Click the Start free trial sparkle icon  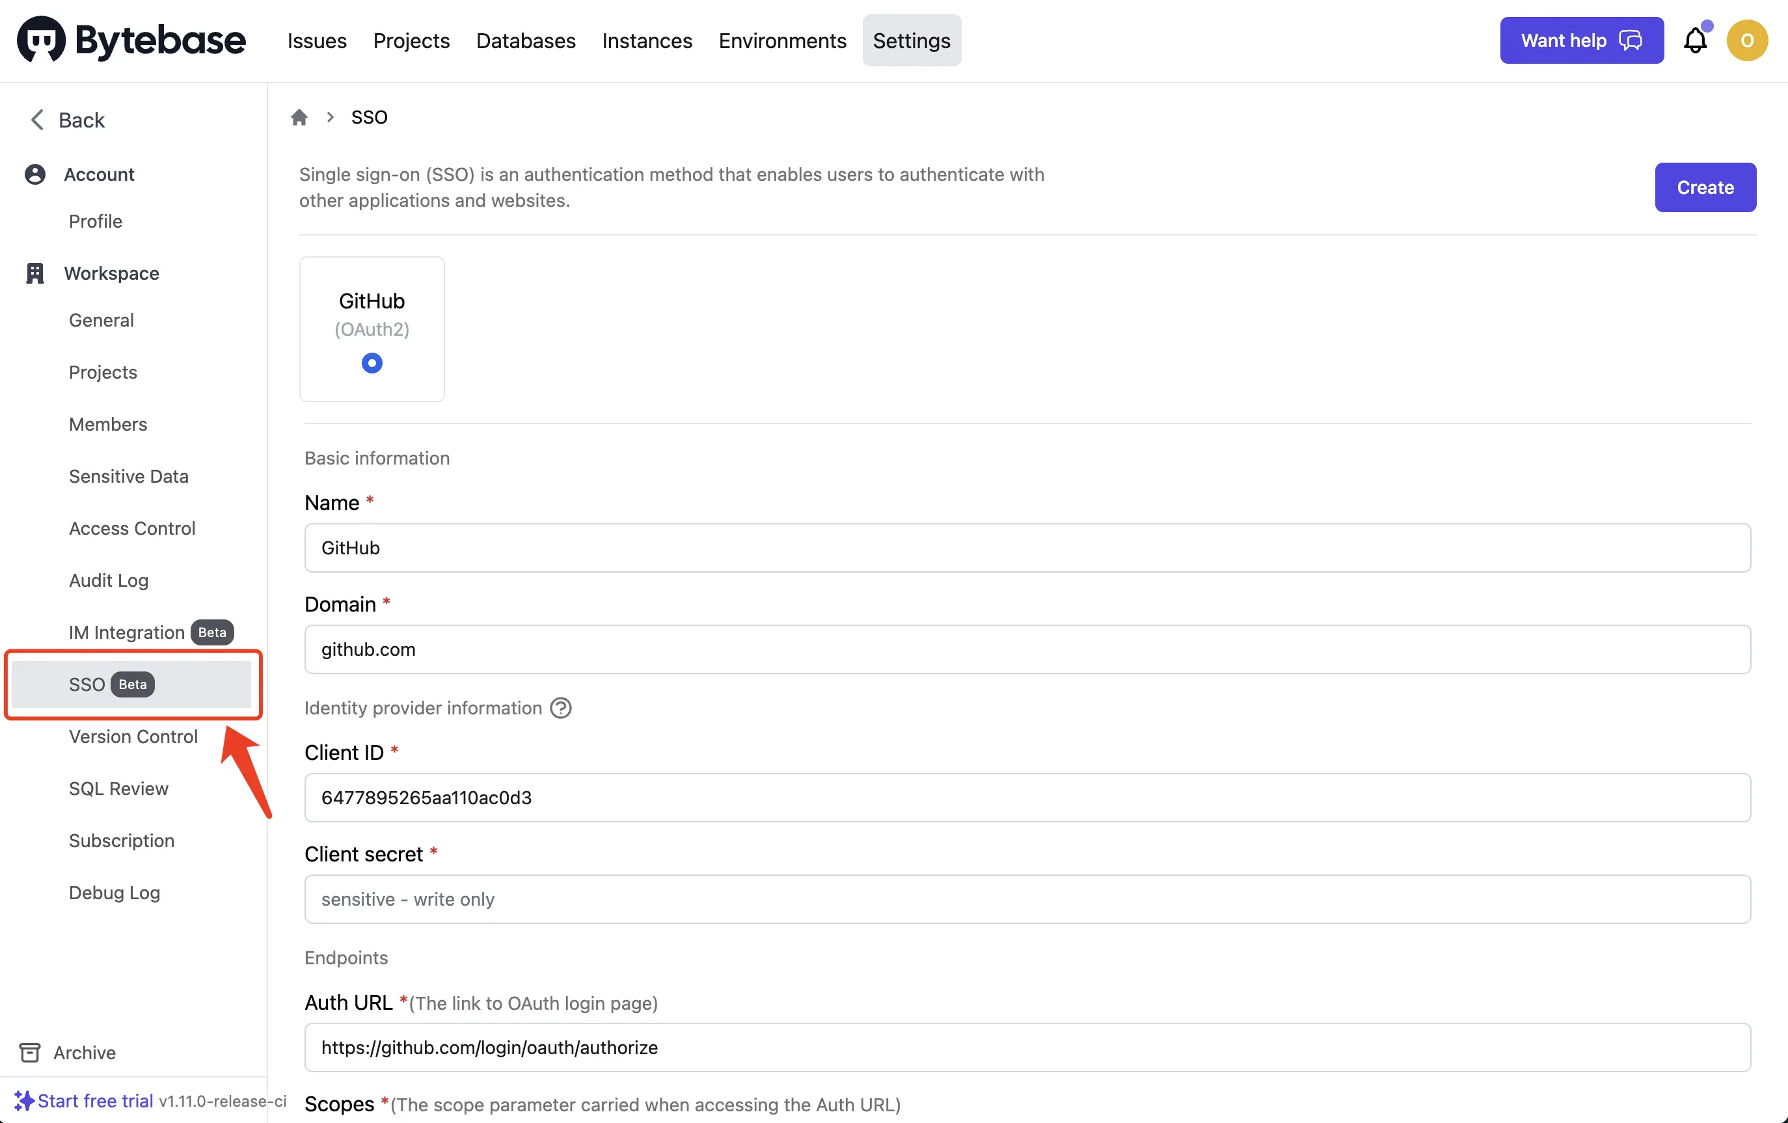click(24, 1101)
